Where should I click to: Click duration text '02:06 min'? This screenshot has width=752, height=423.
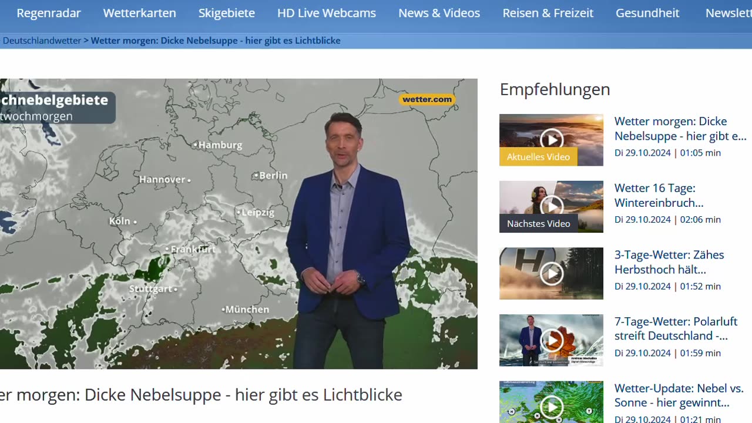(x=700, y=220)
